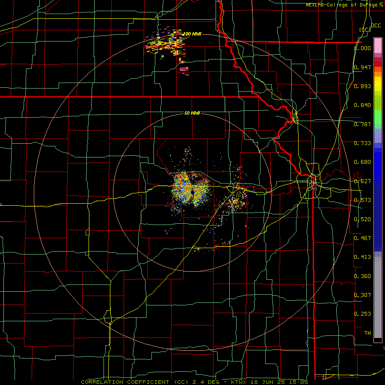Select the 0.627 colorbar value
This screenshot has width=385, height=385.
[x=362, y=181]
